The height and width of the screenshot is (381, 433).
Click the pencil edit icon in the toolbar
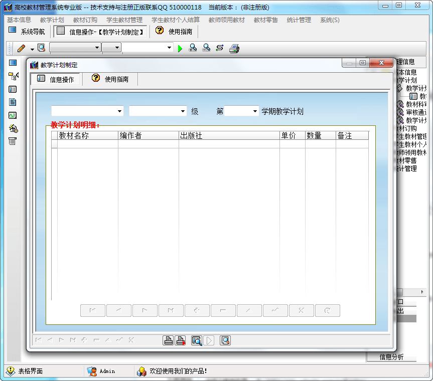[21, 48]
